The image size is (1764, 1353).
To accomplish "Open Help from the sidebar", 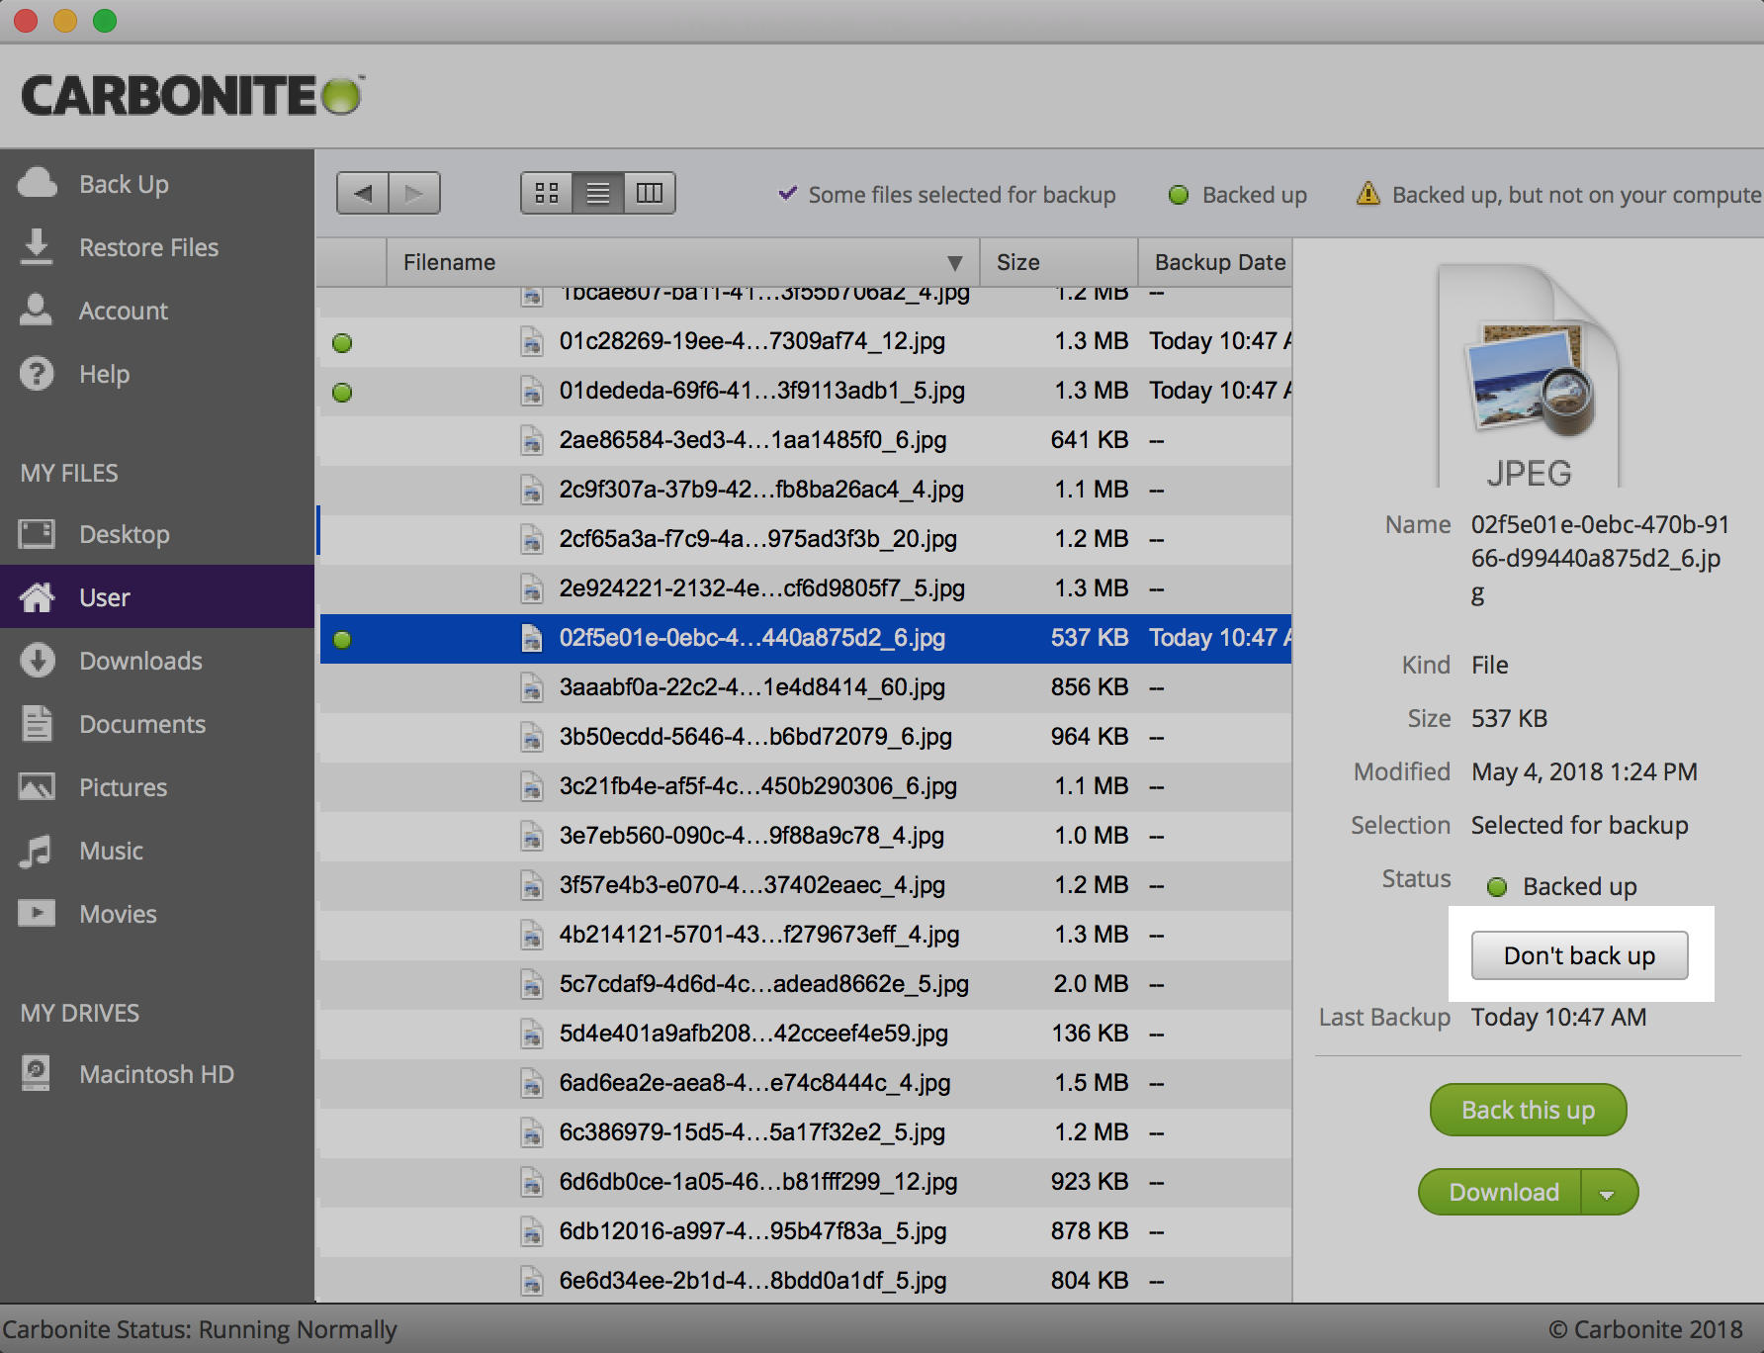I will (x=104, y=374).
